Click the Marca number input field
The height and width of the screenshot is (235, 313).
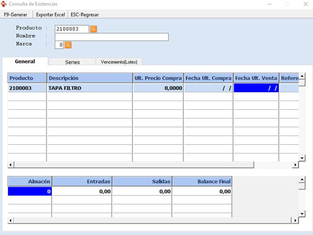click(59, 45)
